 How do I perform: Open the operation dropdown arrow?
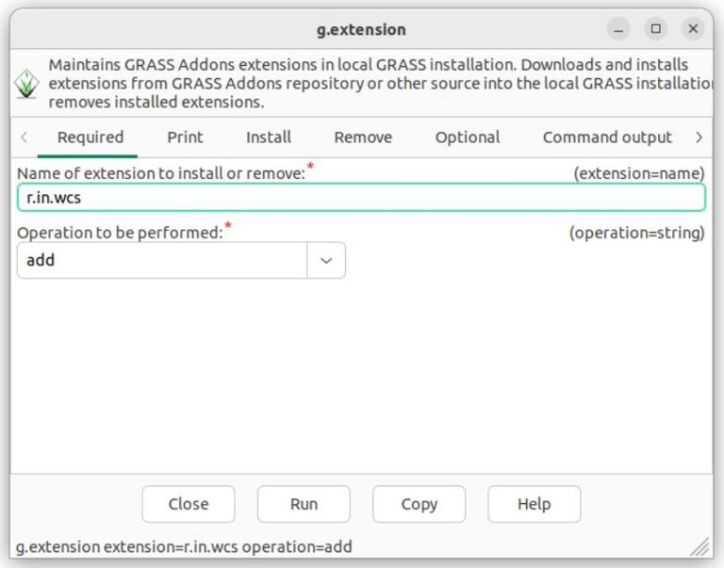tap(326, 260)
